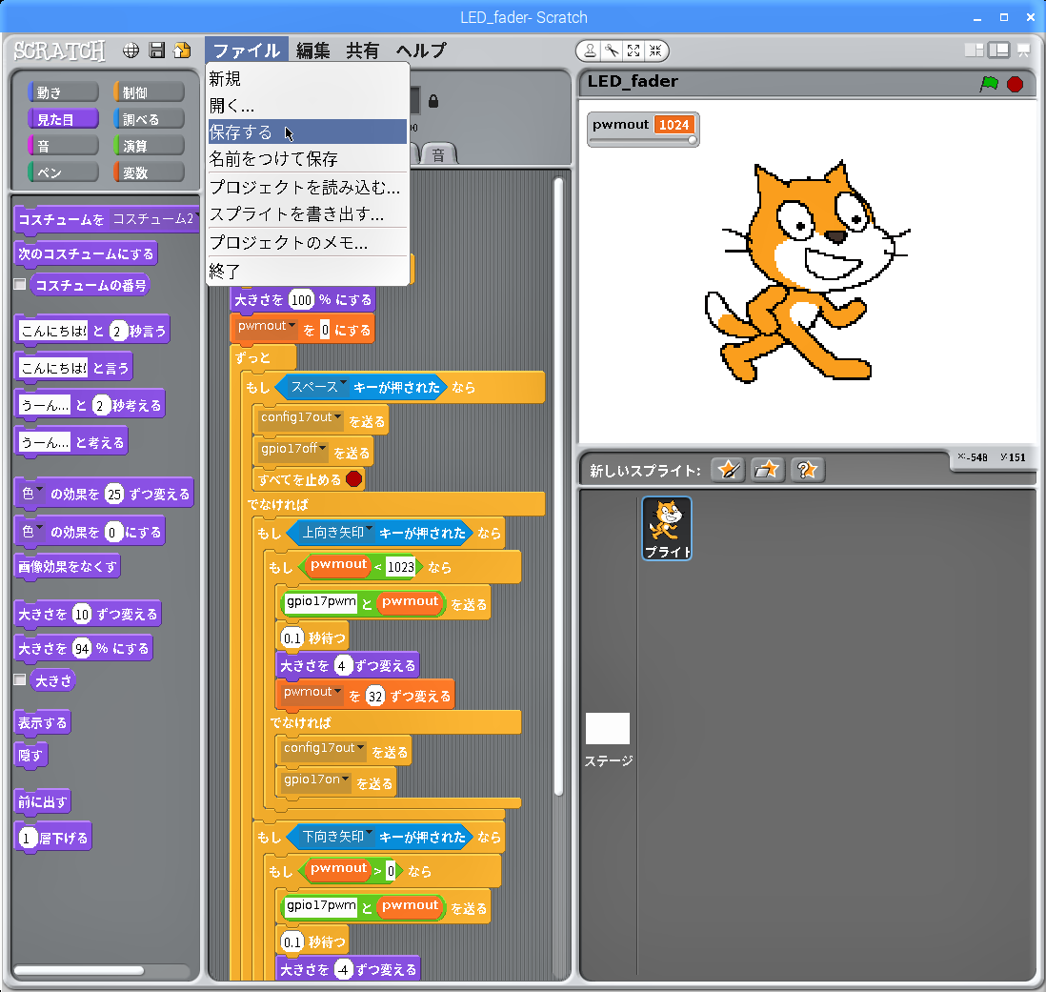
Task: Select the 演算 block category
Action: [x=149, y=146]
